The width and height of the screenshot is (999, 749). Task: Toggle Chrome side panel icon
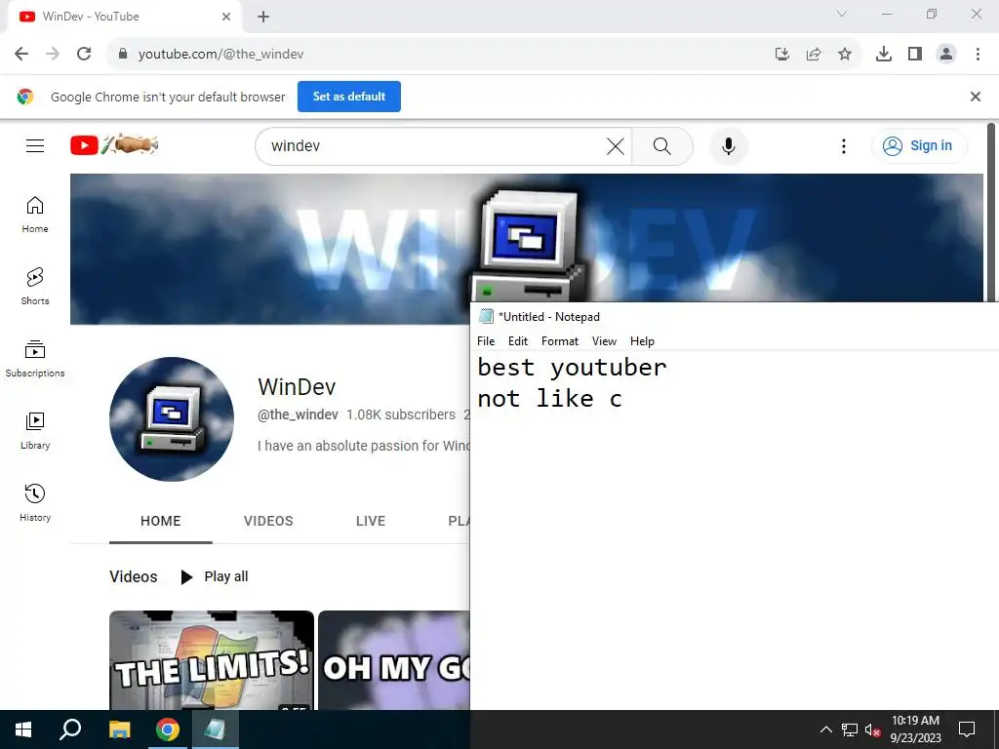click(x=915, y=55)
